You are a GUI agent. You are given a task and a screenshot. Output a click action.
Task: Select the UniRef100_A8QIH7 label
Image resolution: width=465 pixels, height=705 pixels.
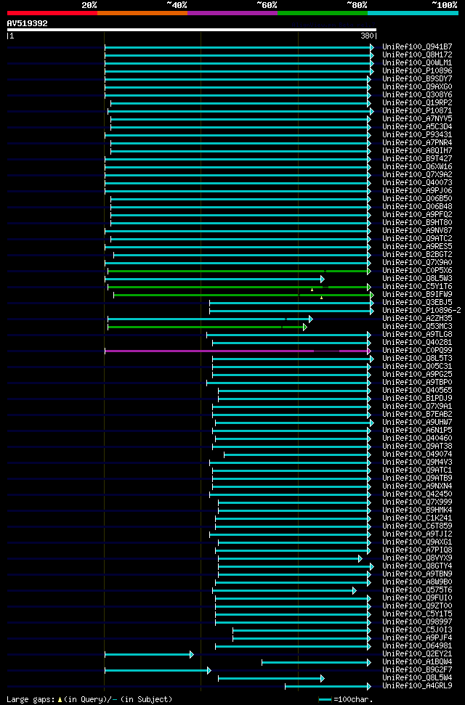click(x=417, y=150)
